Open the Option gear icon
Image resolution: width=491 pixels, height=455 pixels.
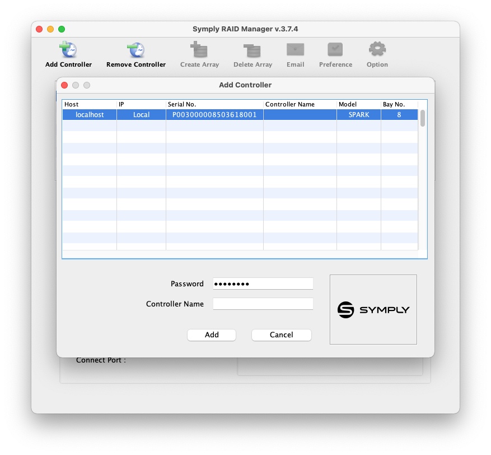377,49
